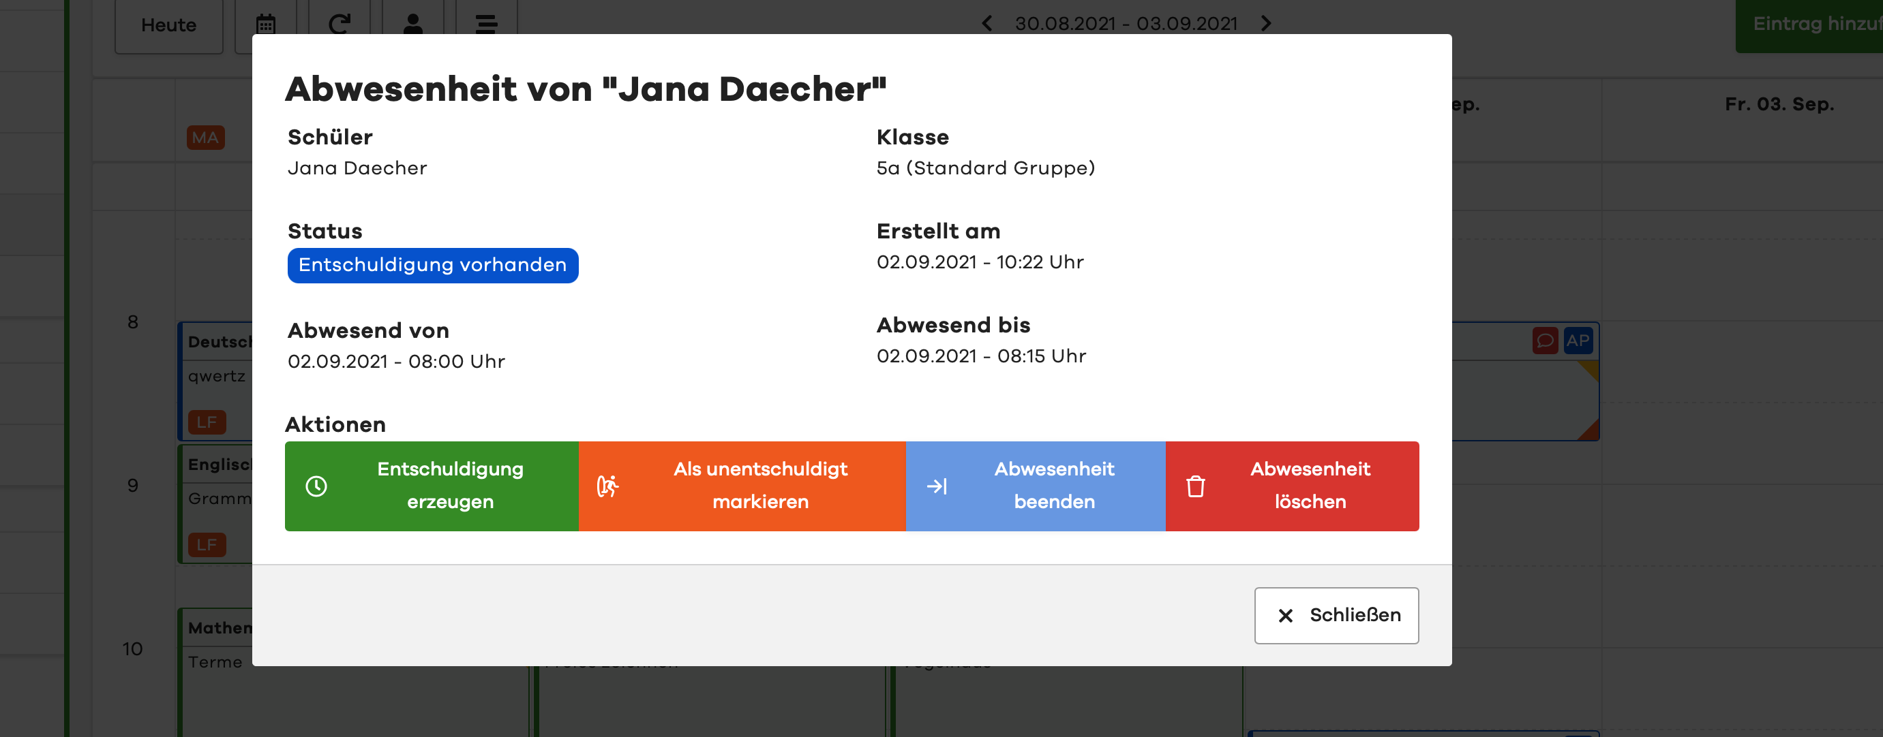Click the Entschuldigung vorhanden status badge
1883x737 pixels.
tap(433, 265)
